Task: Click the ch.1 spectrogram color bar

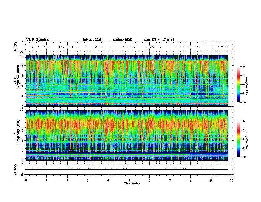Action: click(x=238, y=84)
